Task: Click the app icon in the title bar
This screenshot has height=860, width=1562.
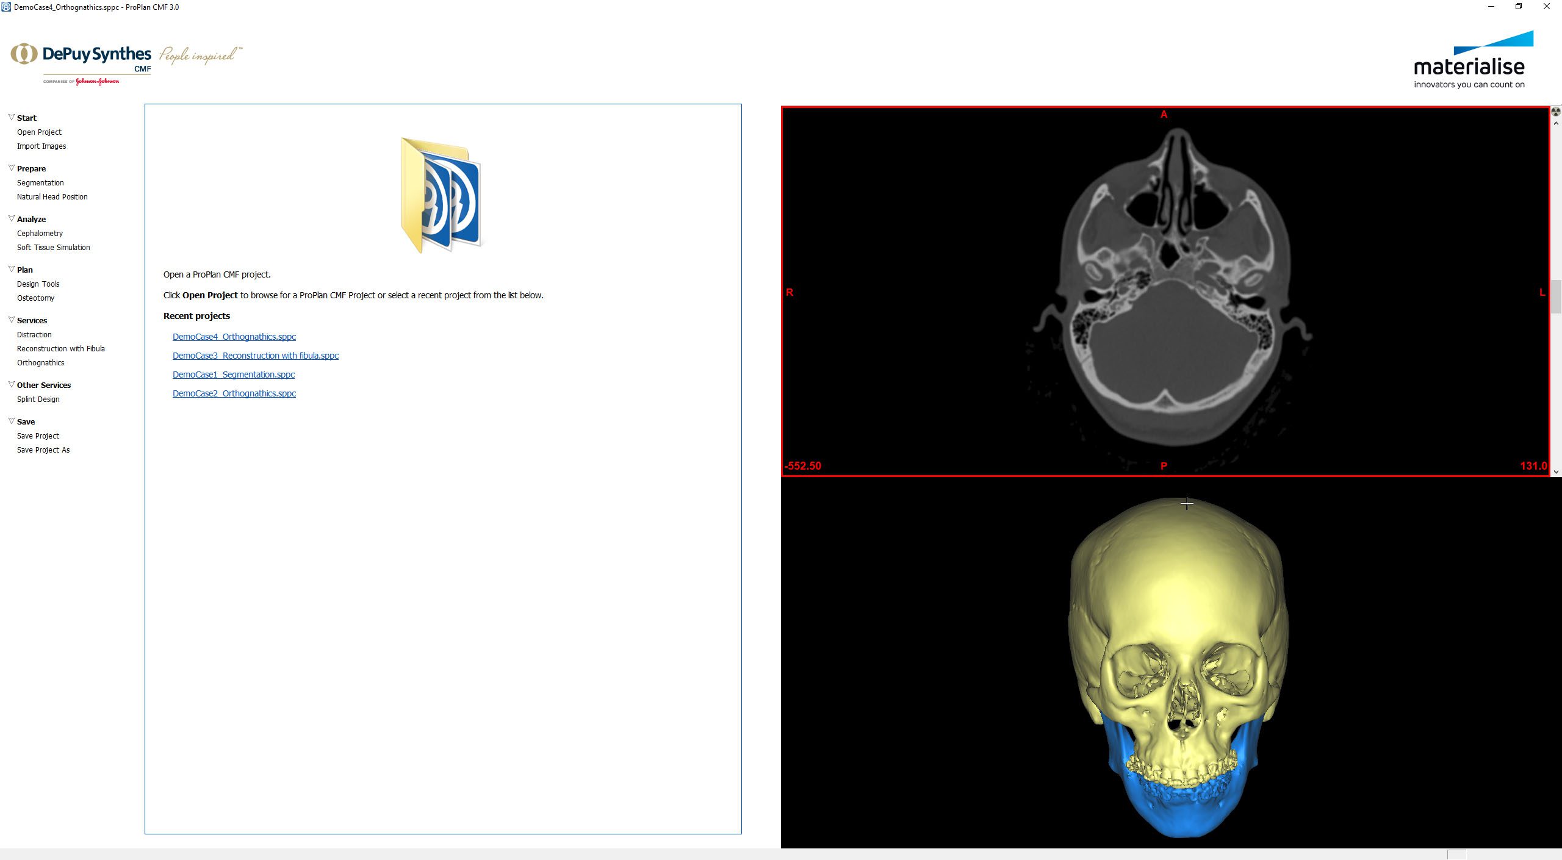Action: 6,7
